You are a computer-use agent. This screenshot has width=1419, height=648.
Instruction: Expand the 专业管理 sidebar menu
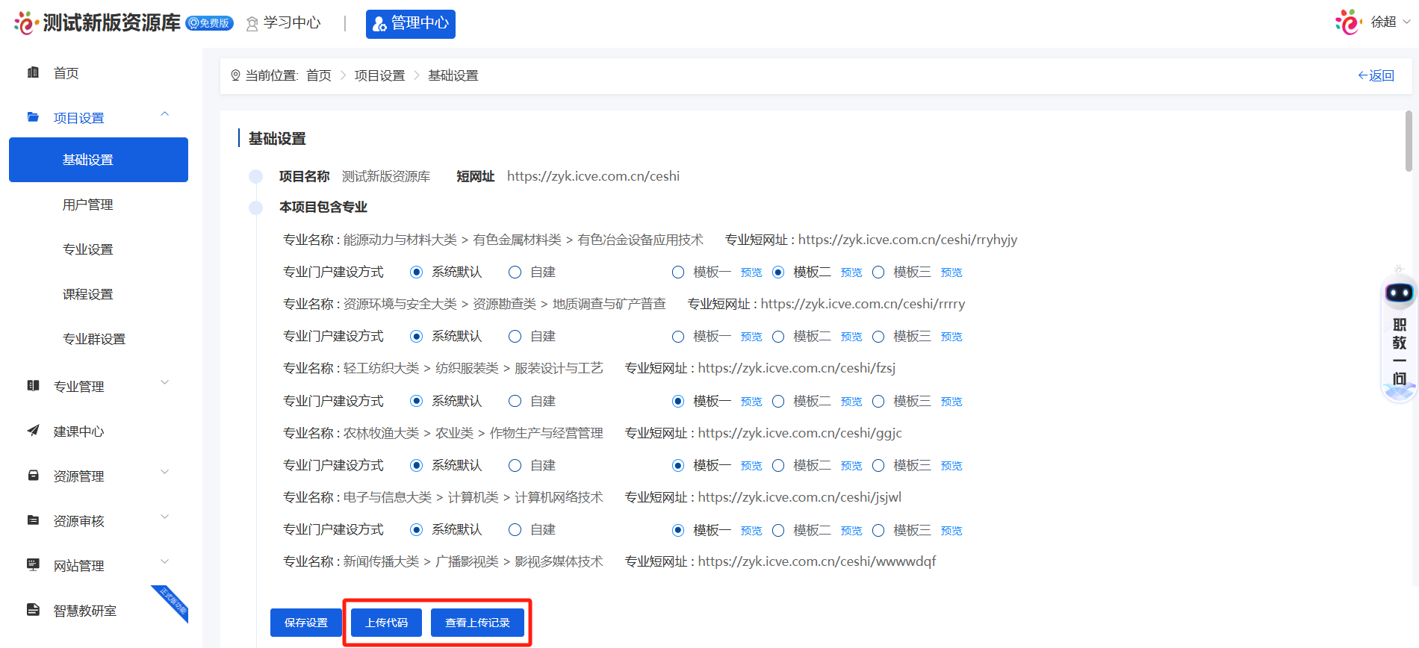tap(165, 383)
